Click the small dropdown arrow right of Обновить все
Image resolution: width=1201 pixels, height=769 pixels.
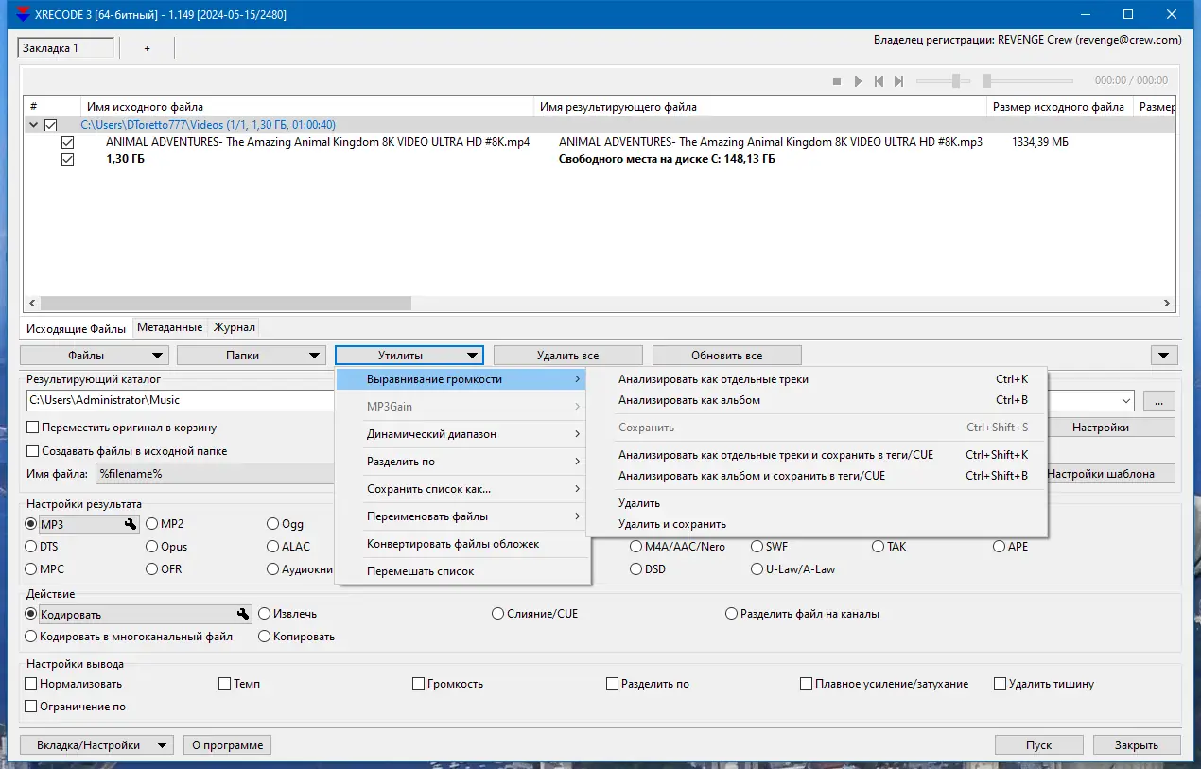(1163, 356)
